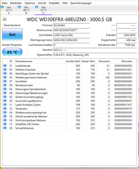Click status icon for 03 Mittlere Anlaufzeit
Viewport: 139px width, 169px height.
click(x=5, y=70)
